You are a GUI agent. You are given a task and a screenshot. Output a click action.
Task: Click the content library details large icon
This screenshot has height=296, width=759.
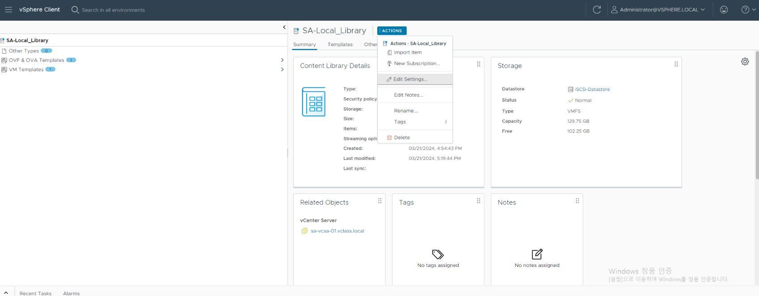[x=314, y=102]
